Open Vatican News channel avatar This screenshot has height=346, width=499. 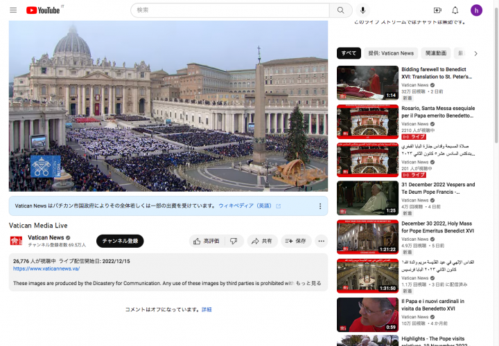pos(16,241)
